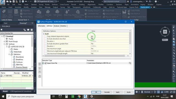Switch to the Statistics tab
Screen dimensions: 176x99
coord(63,26)
